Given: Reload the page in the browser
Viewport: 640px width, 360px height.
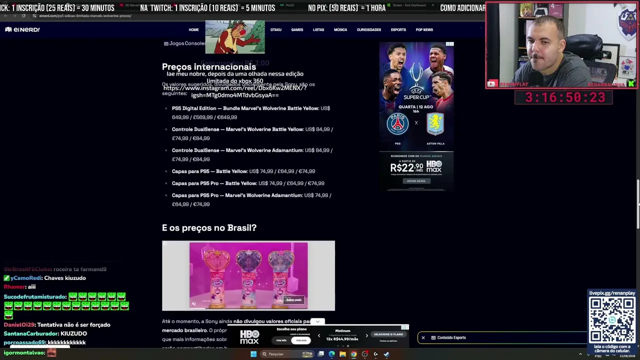Looking at the screenshot, I should pos(23,15).
